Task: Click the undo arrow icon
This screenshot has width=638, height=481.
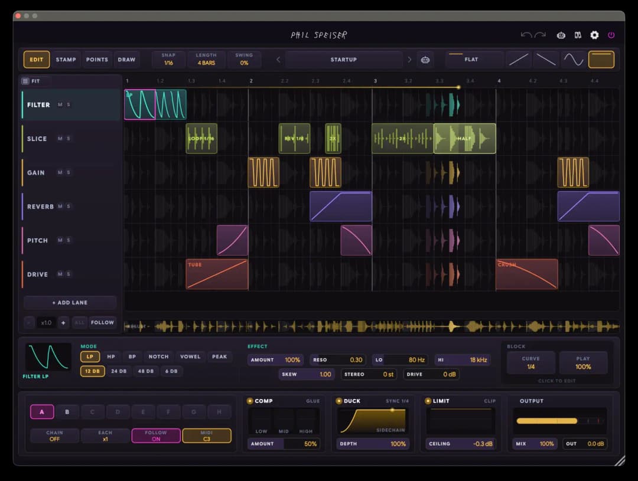Action: point(526,35)
